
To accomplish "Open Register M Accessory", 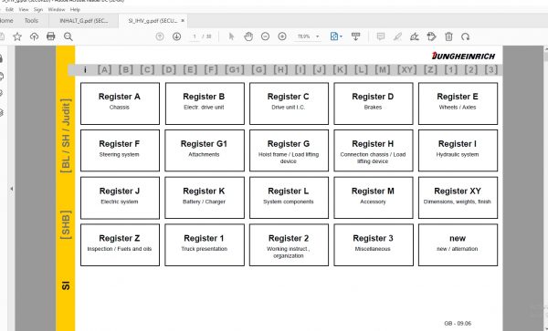I will (374, 198).
